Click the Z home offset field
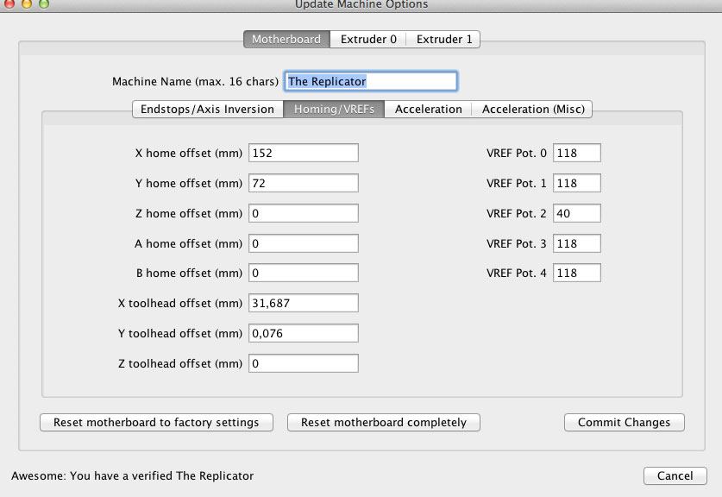The image size is (722, 497). (x=304, y=213)
